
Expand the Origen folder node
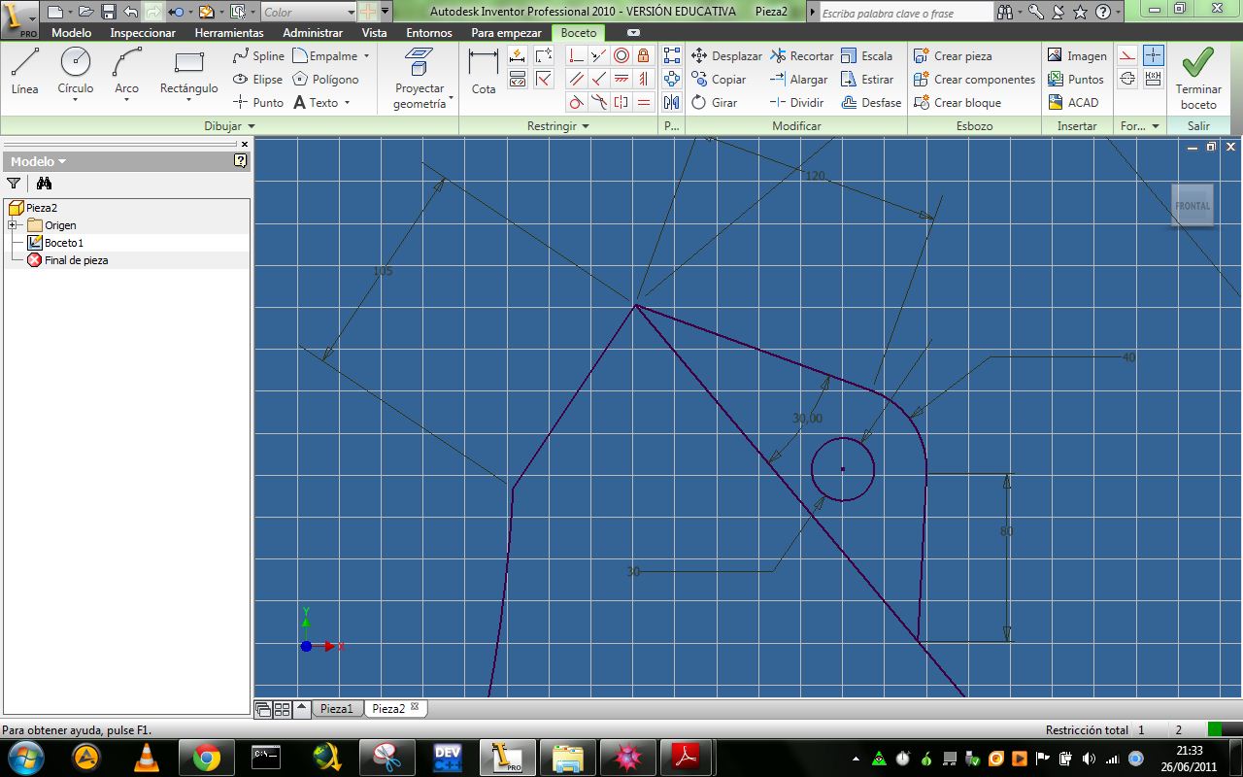[14, 225]
